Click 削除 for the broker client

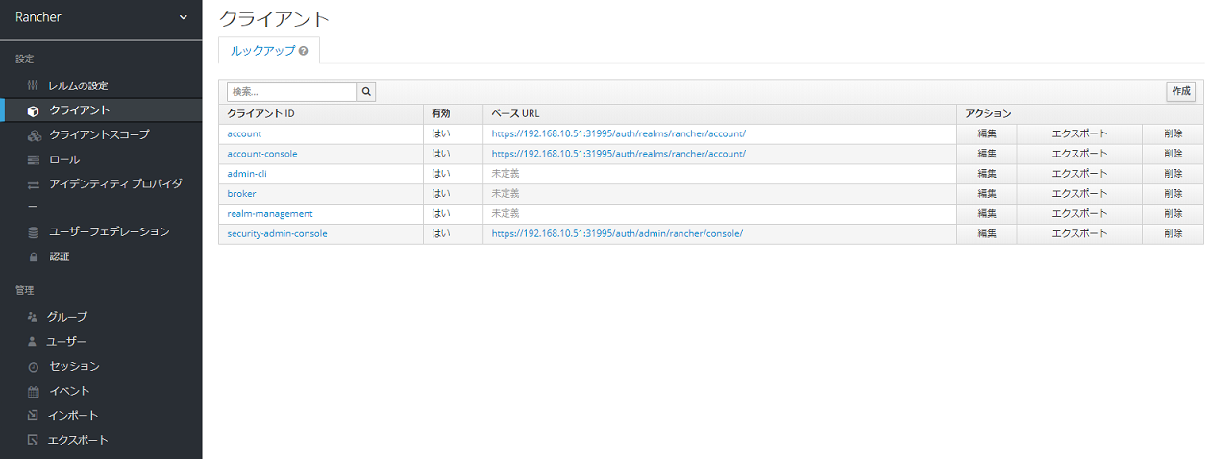[x=1174, y=194]
